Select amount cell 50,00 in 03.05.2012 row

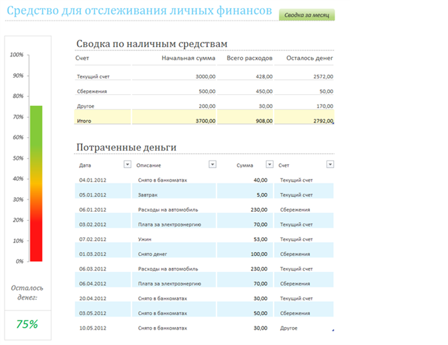tap(260, 313)
